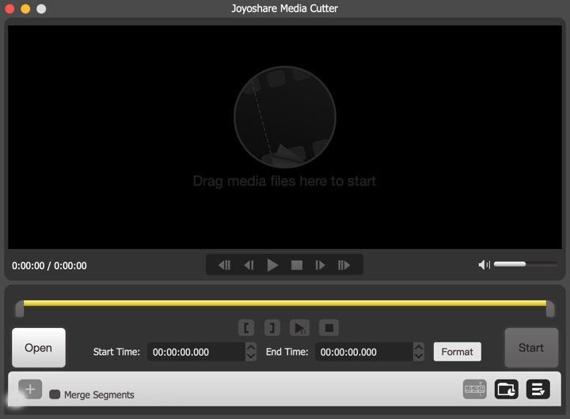
Task: Click the Drag media files drop area
Action: [285, 137]
